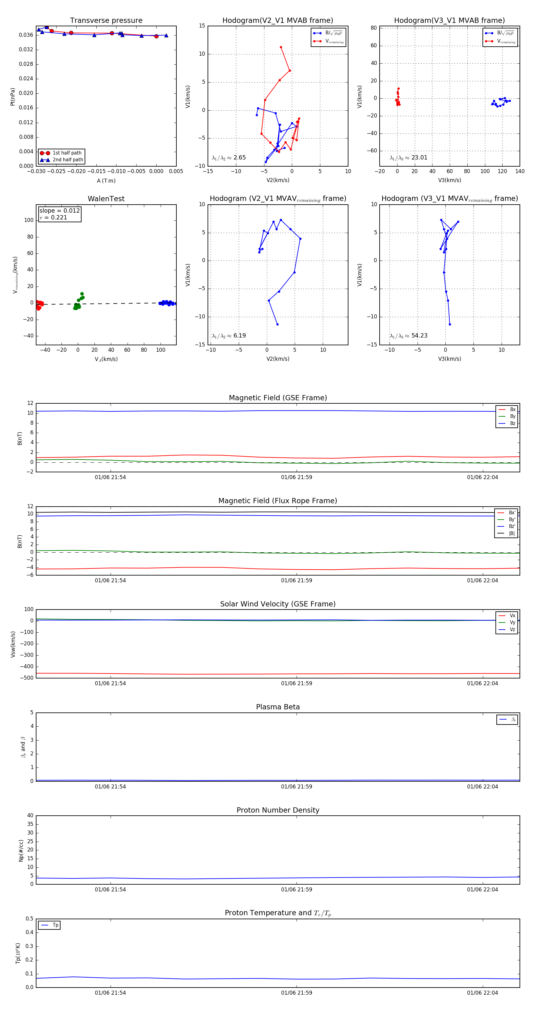Click the 'Proton Number Density' panel title
Viewport: 556px width, 1020px height.
coord(278,810)
